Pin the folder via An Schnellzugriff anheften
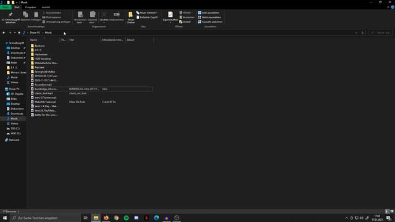Screen dimensions: 395x222 pyautogui.click(x=10, y=17)
